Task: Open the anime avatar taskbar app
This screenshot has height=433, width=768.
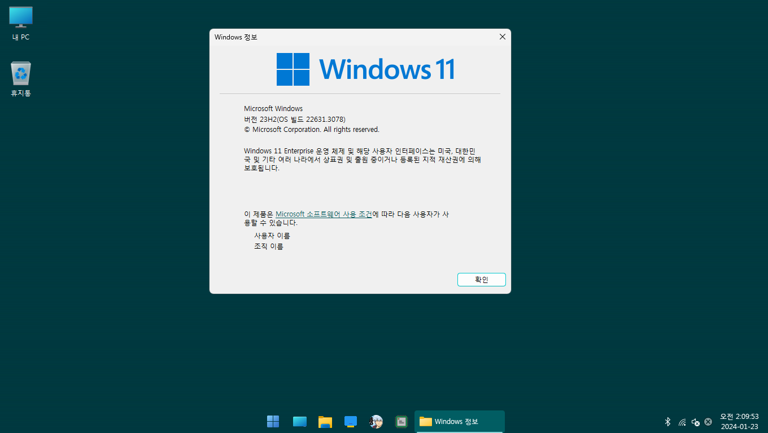Action: (x=376, y=421)
